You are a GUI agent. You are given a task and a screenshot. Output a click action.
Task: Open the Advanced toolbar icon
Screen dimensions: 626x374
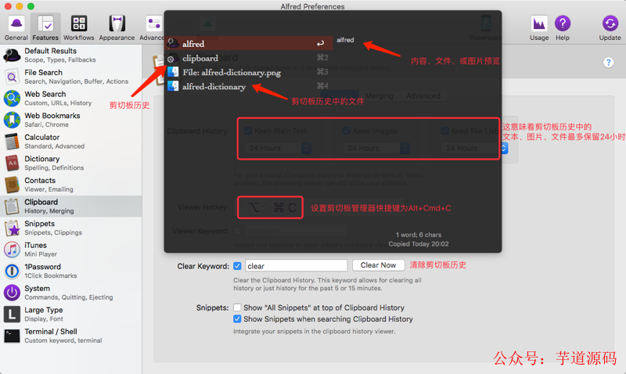(152, 28)
